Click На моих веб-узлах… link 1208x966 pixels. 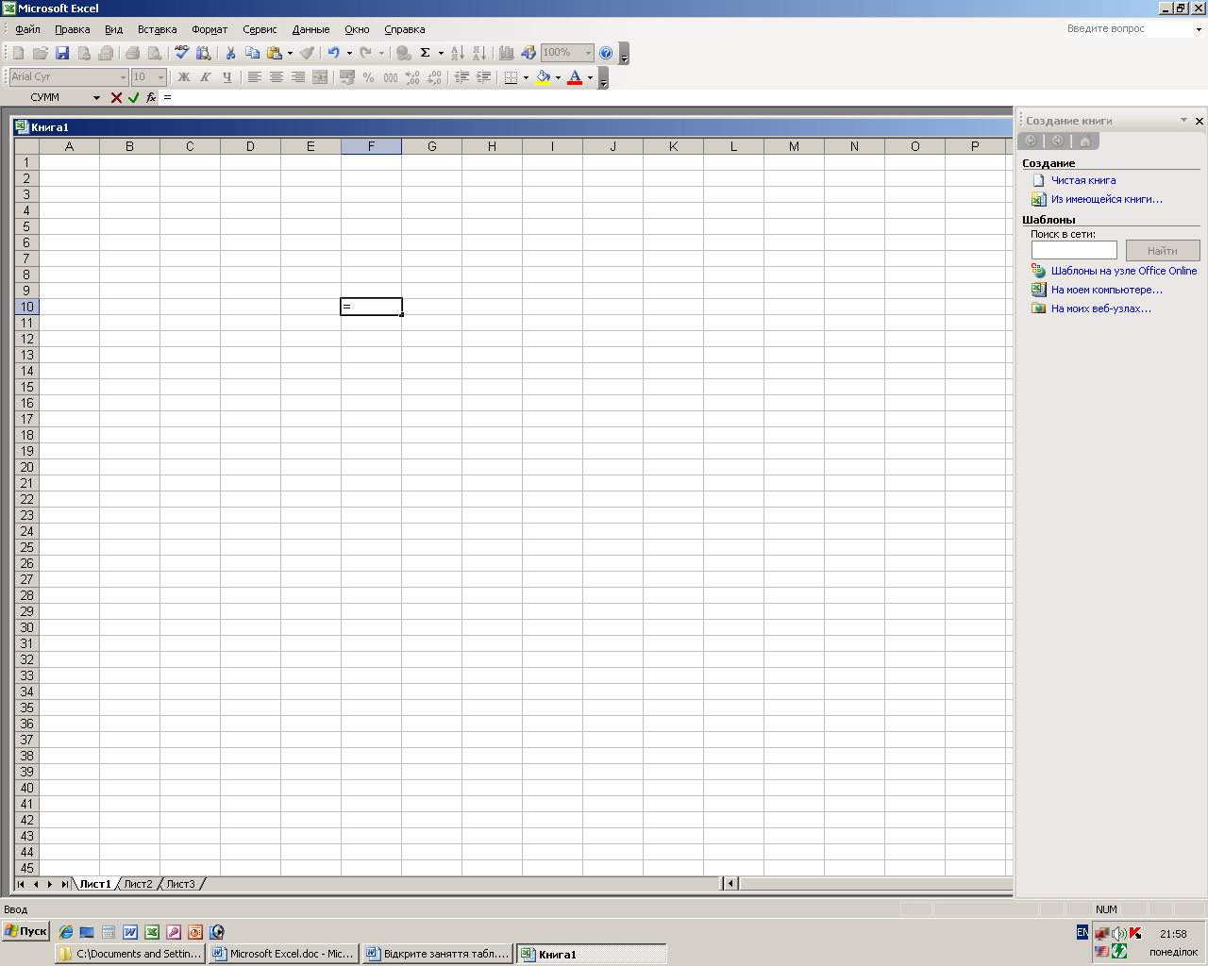click(x=1101, y=308)
